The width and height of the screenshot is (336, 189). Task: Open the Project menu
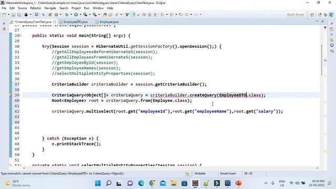click(x=76, y=8)
